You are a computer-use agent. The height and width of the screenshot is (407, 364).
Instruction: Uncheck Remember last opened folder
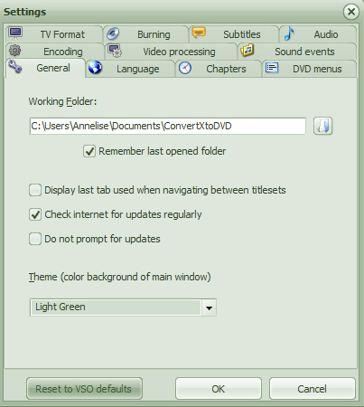click(89, 151)
